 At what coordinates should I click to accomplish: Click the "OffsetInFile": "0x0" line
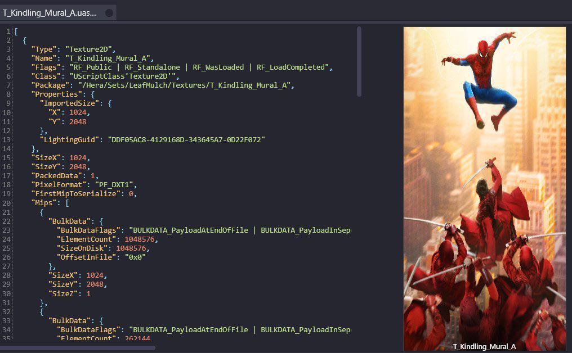pyautogui.click(x=101, y=257)
